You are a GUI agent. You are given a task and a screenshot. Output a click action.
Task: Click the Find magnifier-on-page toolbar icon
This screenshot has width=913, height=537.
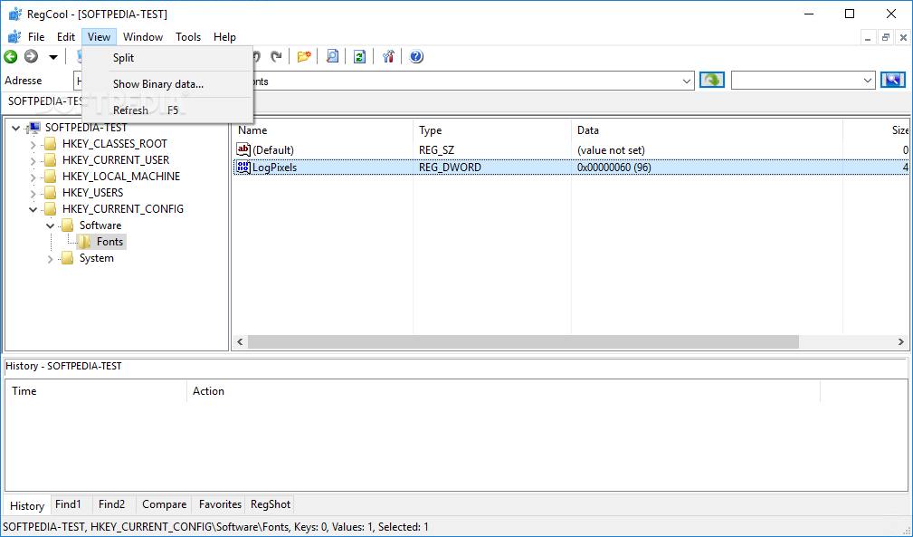pos(332,56)
